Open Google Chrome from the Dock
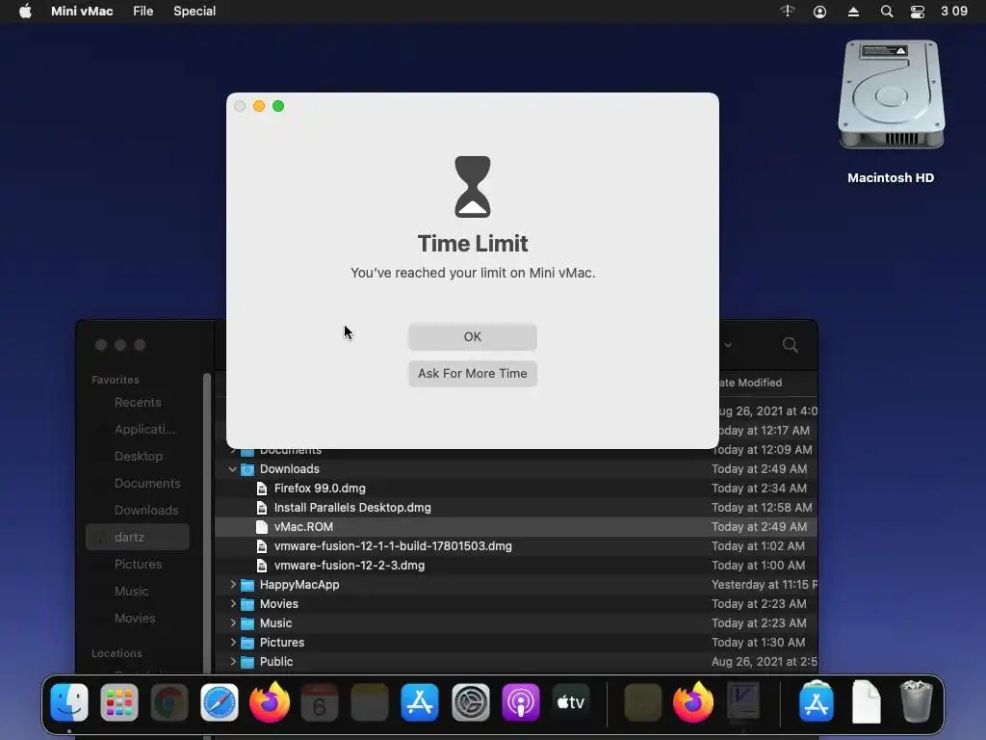 click(x=169, y=701)
